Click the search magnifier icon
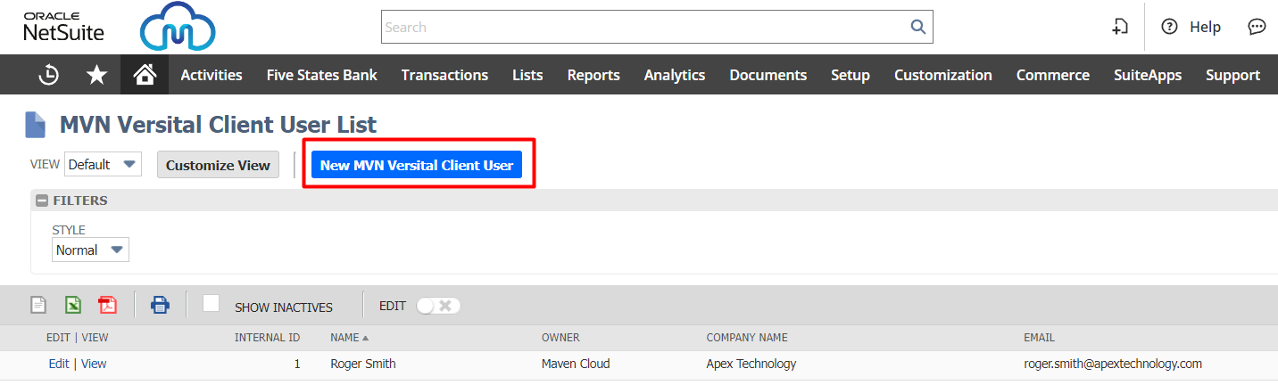Screen dimensions: 1278x385 tap(917, 28)
